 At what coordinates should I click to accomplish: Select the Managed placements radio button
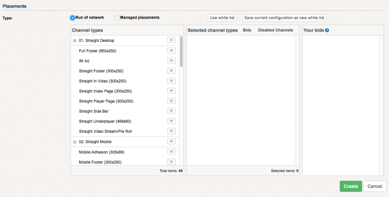point(117,18)
